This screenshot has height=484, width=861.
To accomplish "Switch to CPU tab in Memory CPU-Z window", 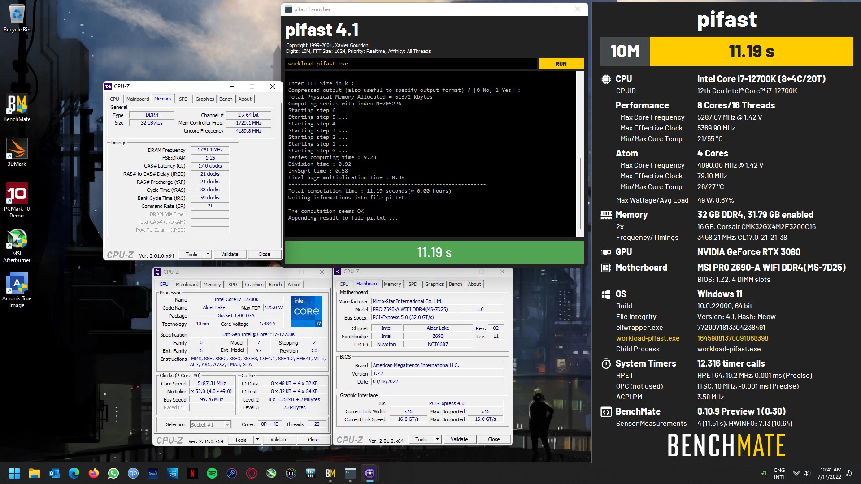I will (114, 99).
